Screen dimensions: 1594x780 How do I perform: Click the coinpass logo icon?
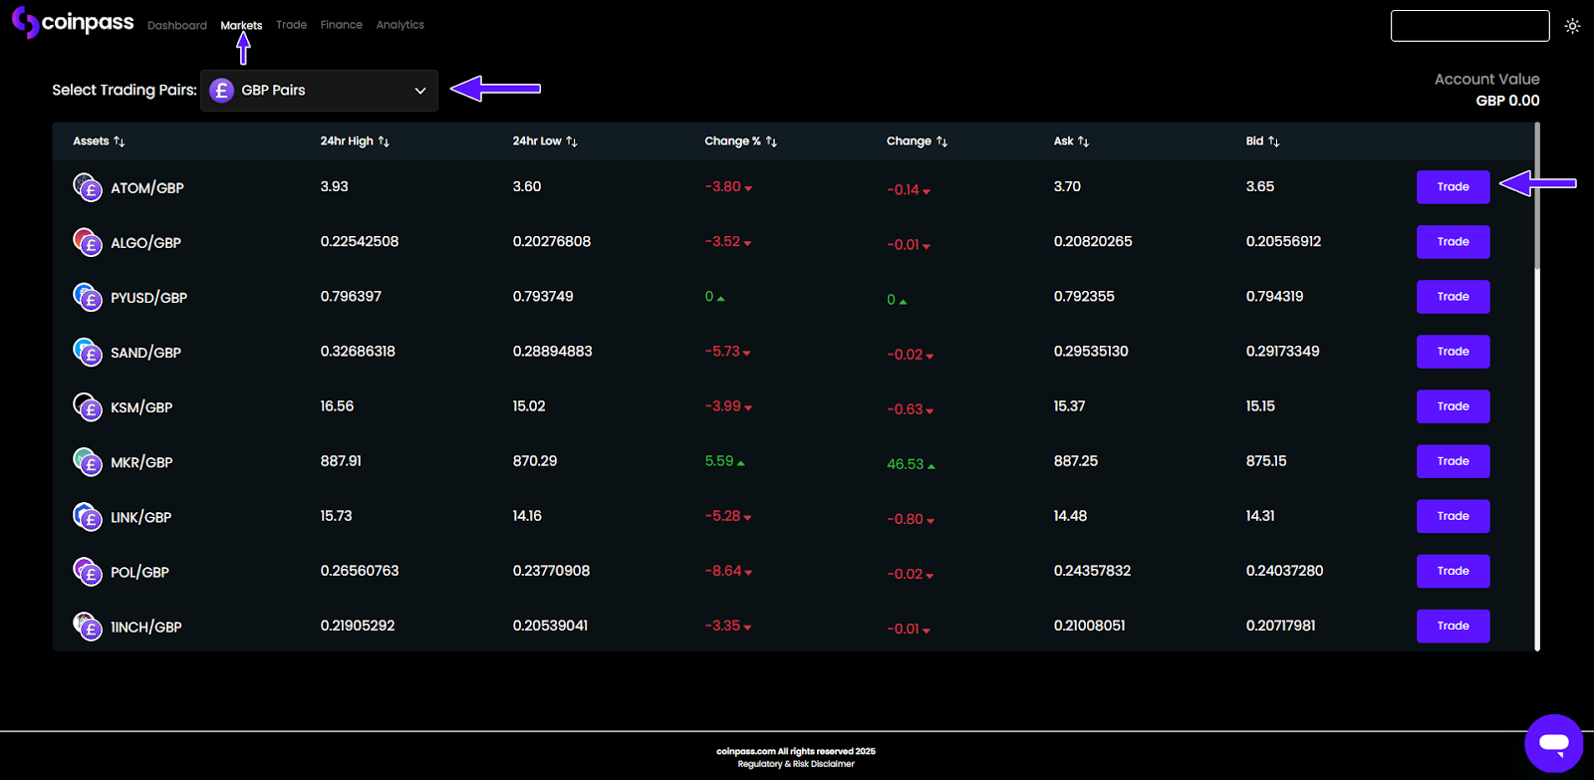(x=25, y=22)
